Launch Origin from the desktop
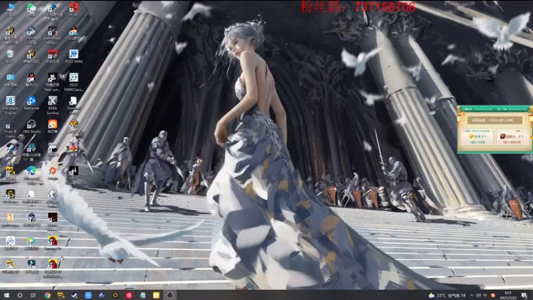 tap(53, 173)
